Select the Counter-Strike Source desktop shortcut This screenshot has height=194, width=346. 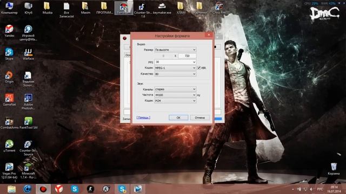coord(28,147)
